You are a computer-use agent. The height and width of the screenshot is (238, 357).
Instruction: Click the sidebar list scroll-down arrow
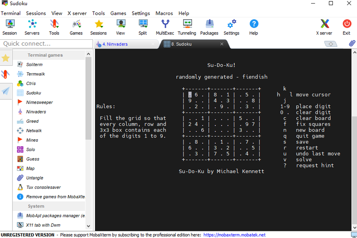click(88, 226)
